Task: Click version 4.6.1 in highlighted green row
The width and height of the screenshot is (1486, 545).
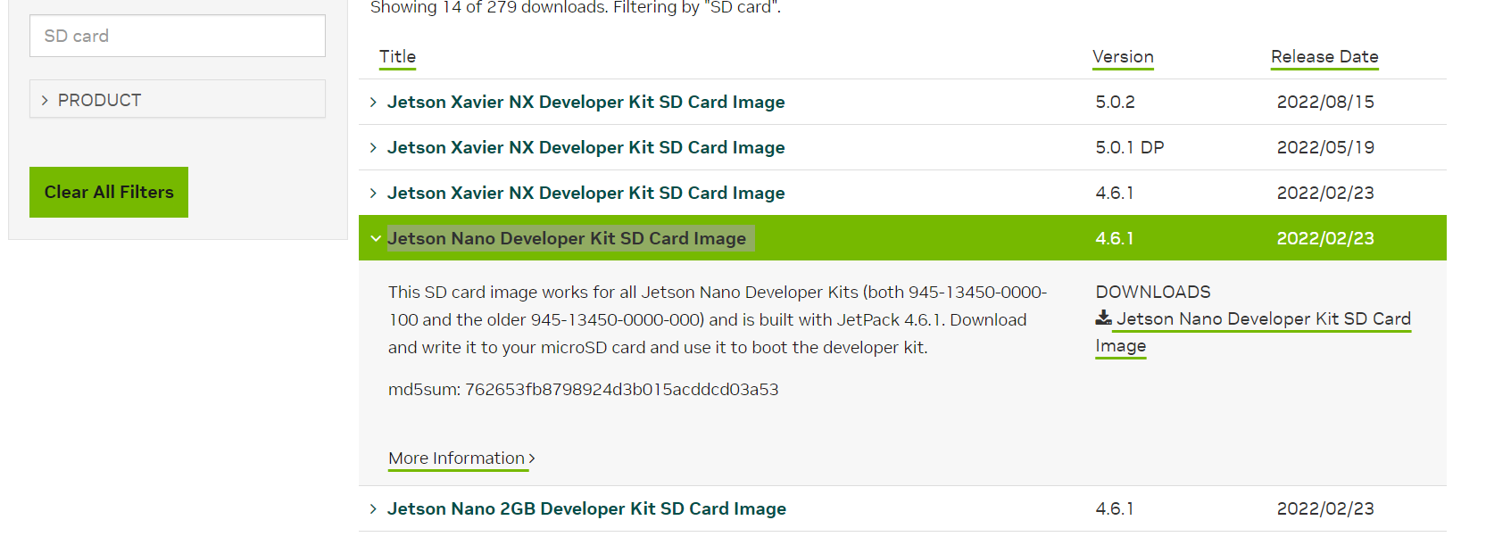Action: [1115, 239]
